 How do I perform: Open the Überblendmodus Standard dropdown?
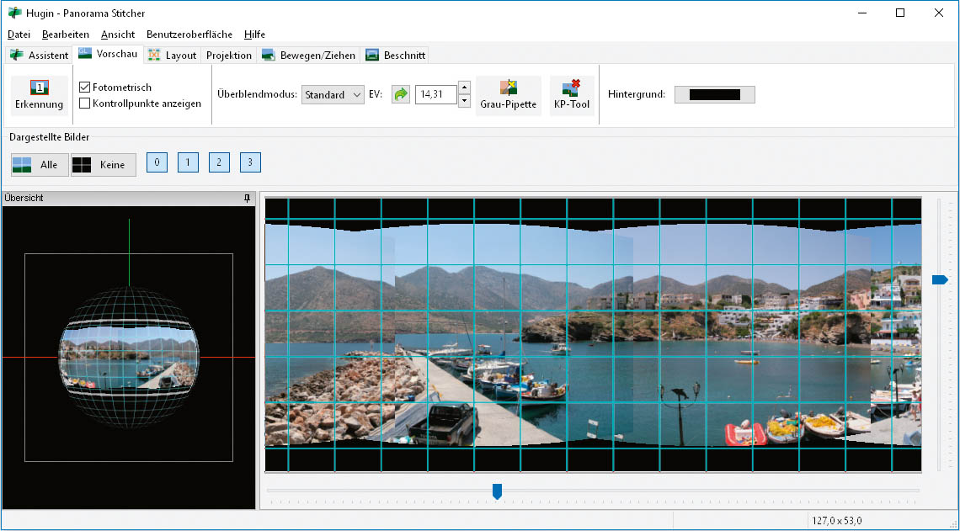[x=333, y=95]
